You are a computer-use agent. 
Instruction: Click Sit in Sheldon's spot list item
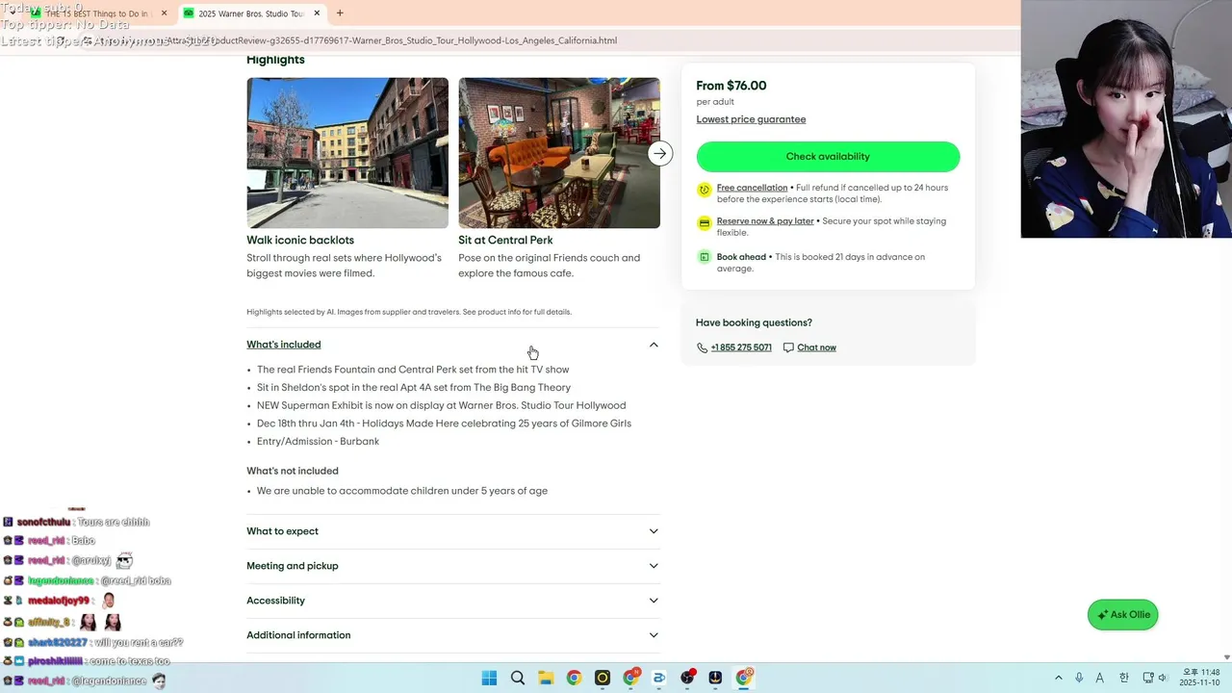414,388
